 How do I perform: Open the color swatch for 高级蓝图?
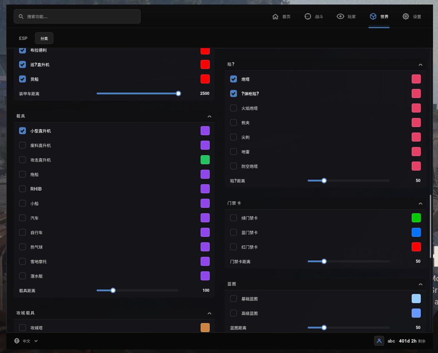[x=416, y=313]
